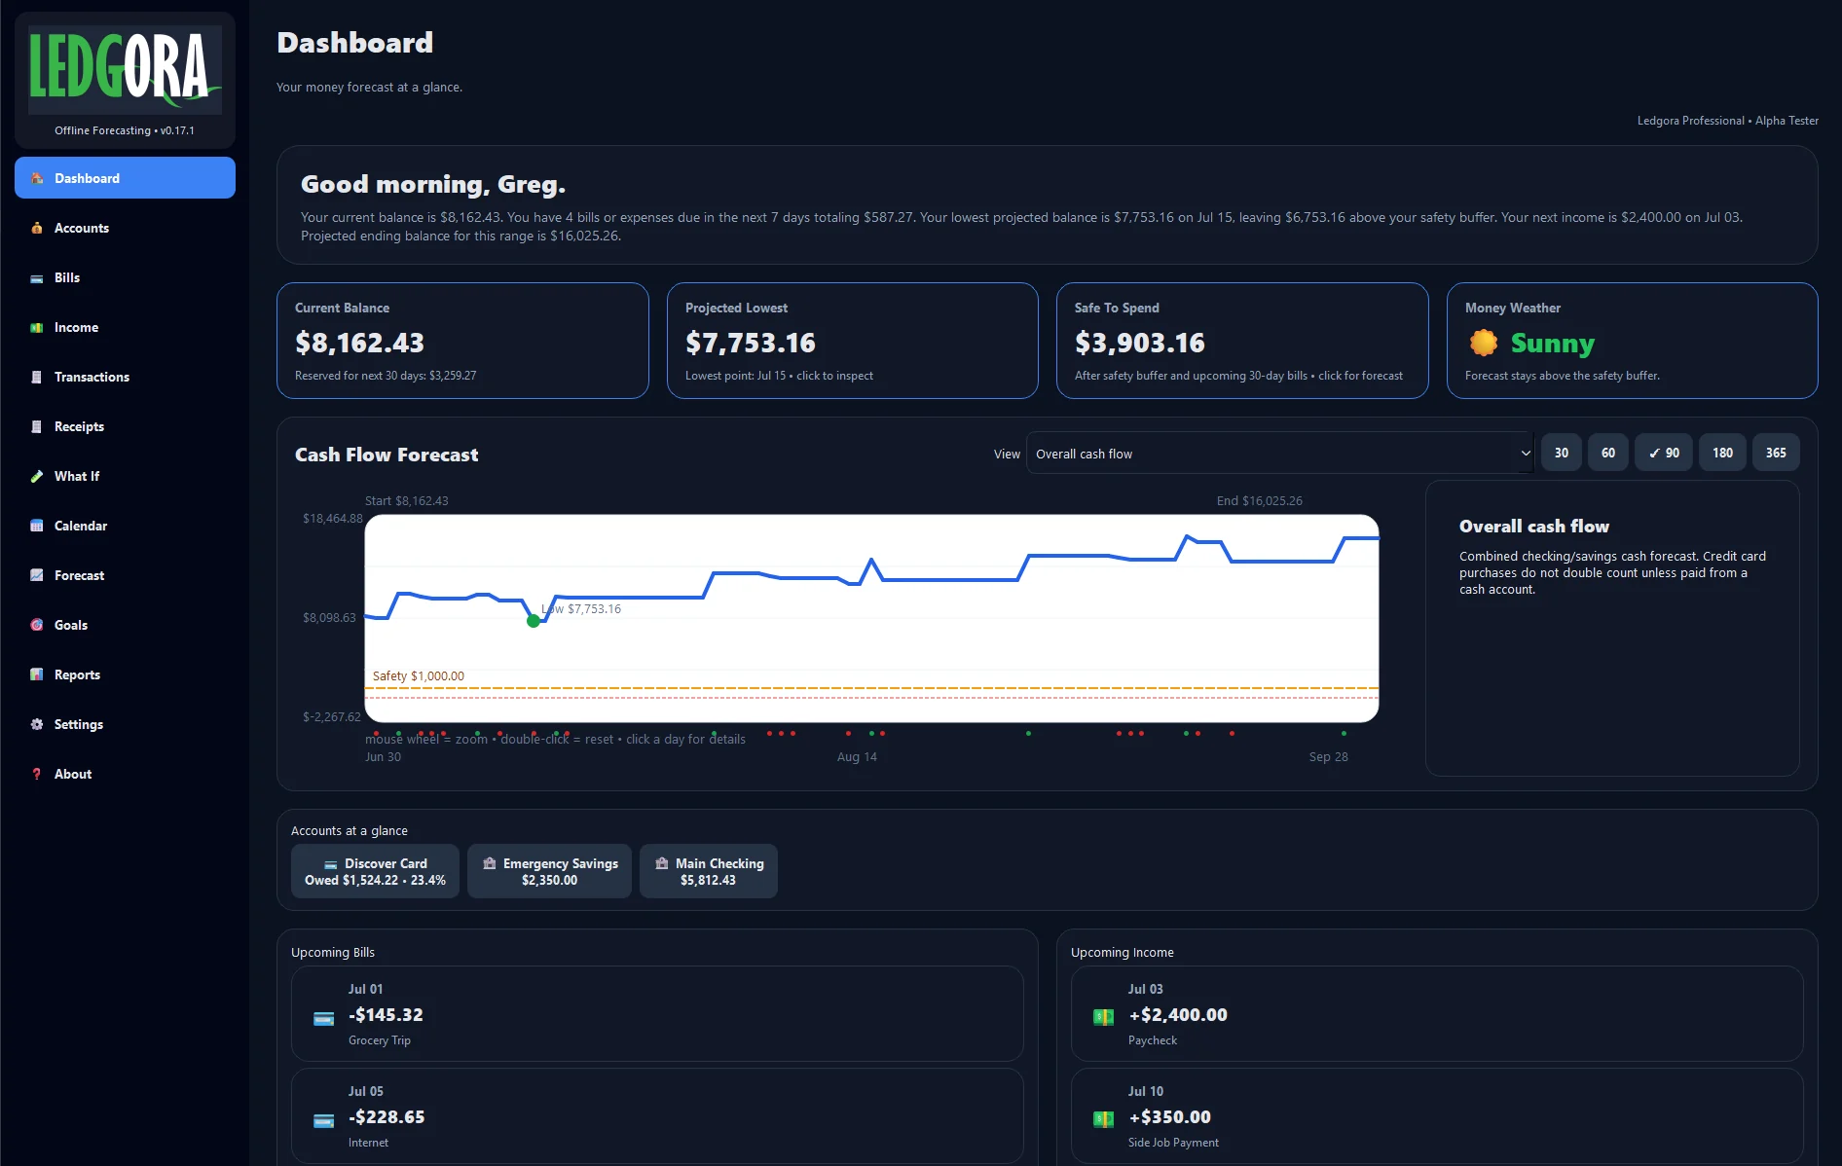The height and width of the screenshot is (1166, 1842).
Task: Open the Transactions menu item
Action: point(125,377)
